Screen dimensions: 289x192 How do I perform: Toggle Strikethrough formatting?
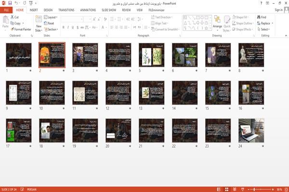[x=82, y=27]
